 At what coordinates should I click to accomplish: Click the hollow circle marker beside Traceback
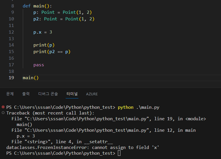3,113
